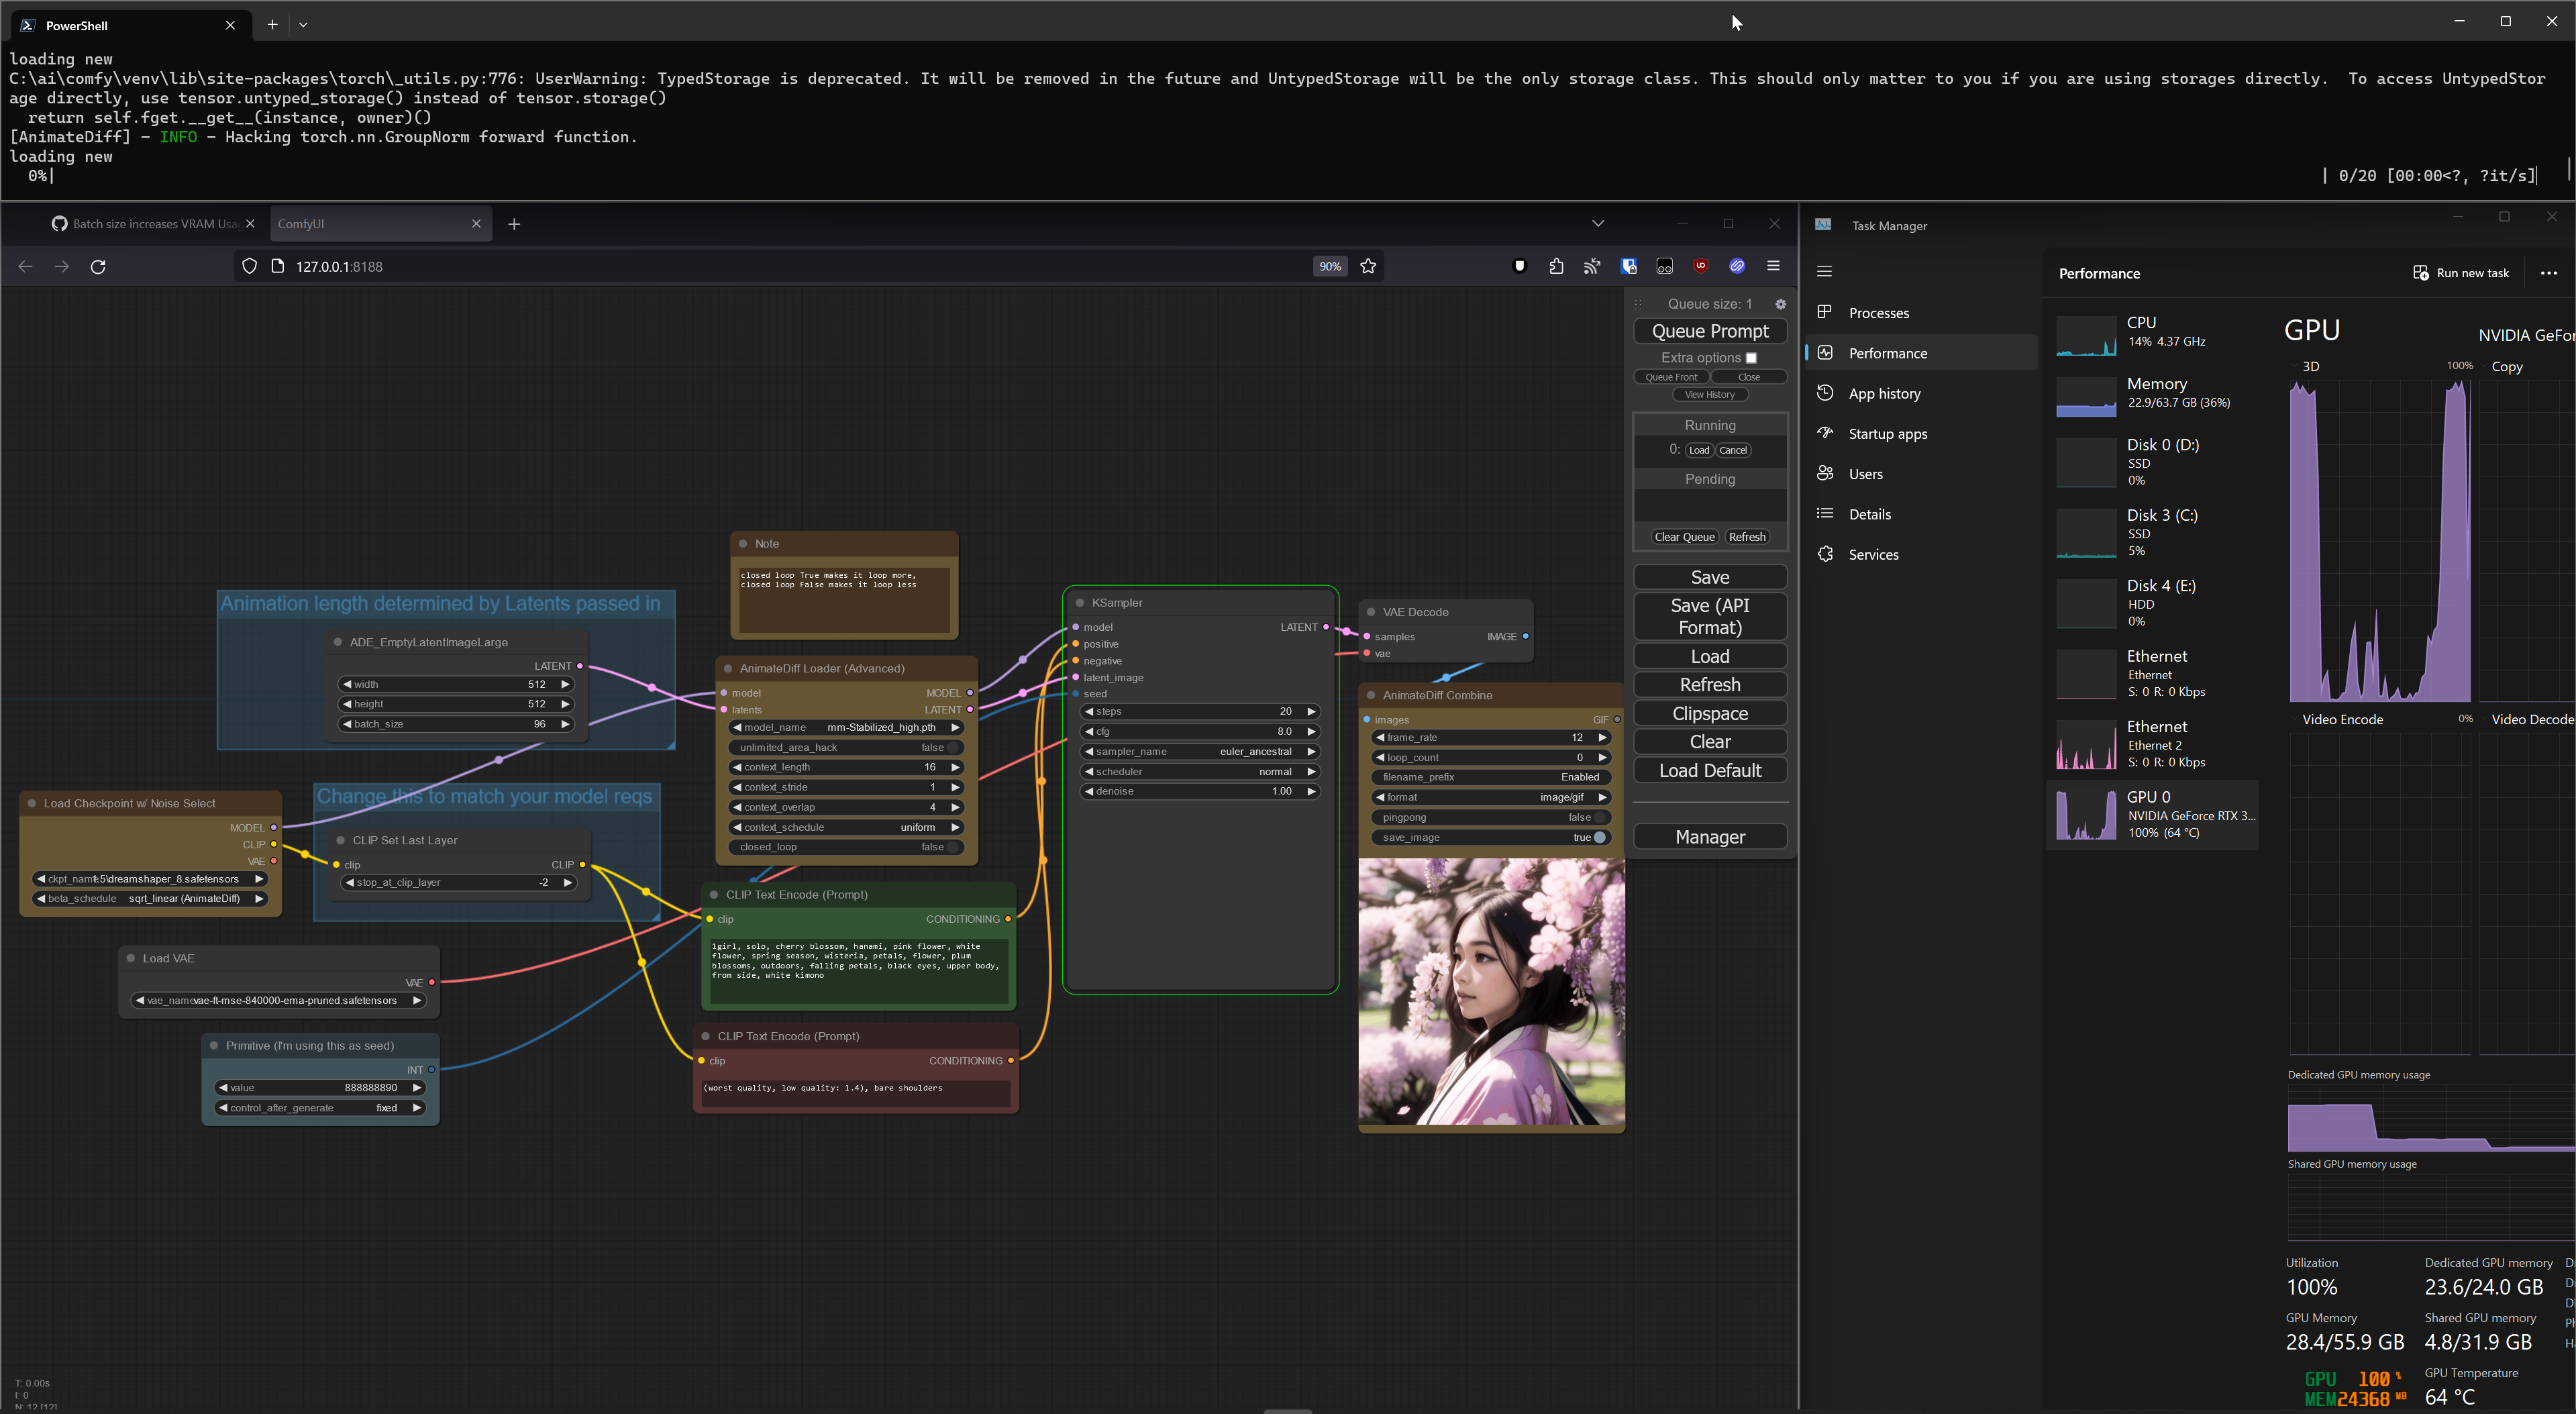Click the View History button
Image resolution: width=2576 pixels, height=1414 pixels.
pos(1710,394)
